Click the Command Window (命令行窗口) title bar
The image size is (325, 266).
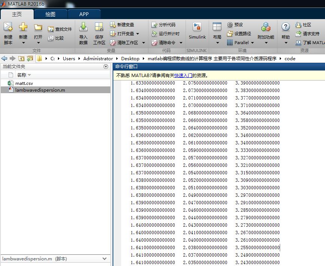pos(219,67)
